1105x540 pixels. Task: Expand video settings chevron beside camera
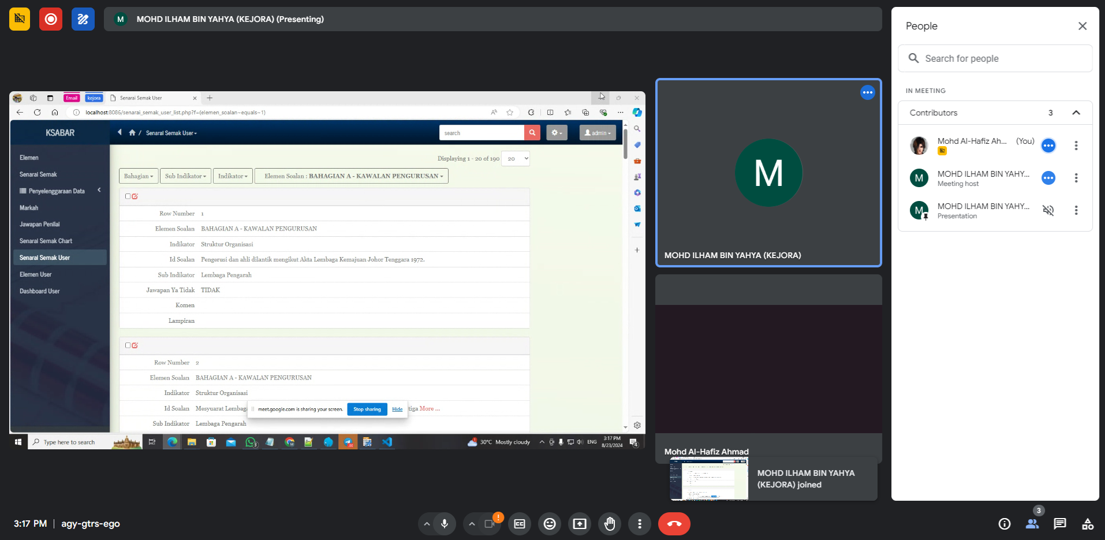[x=472, y=524]
